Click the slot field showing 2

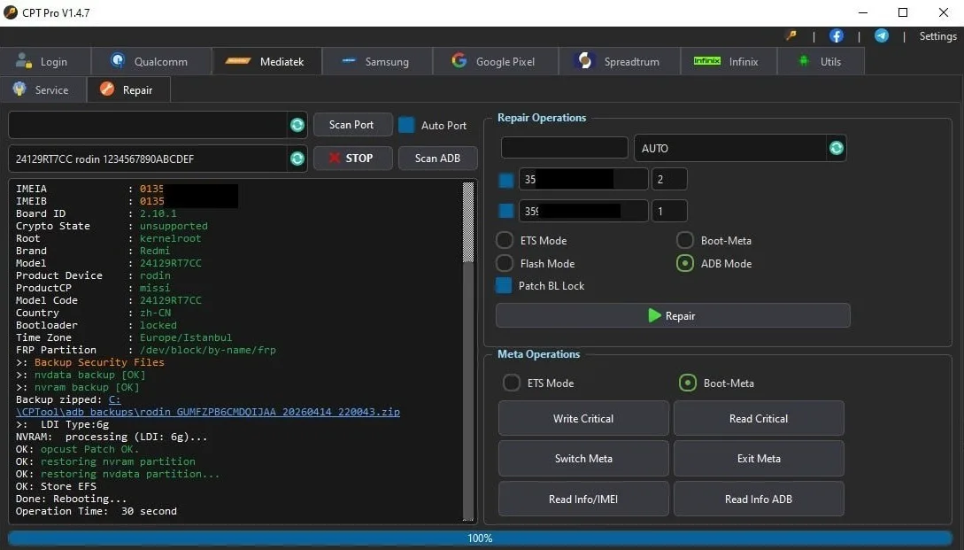[669, 180]
